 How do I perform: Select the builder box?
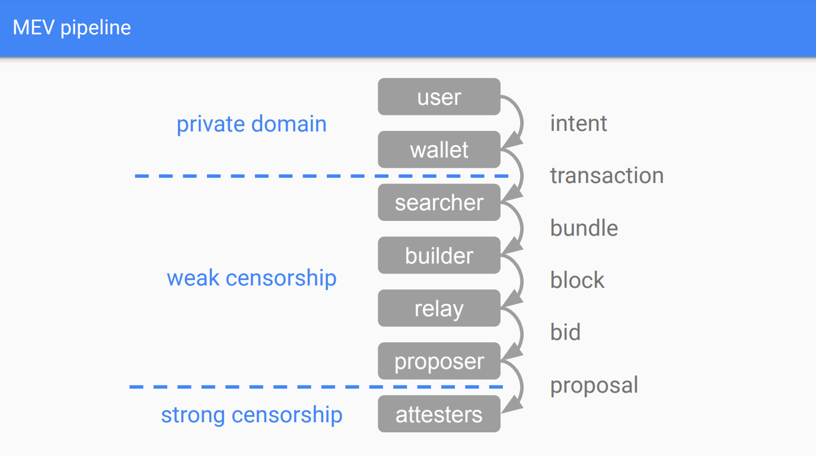click(439, 256)
